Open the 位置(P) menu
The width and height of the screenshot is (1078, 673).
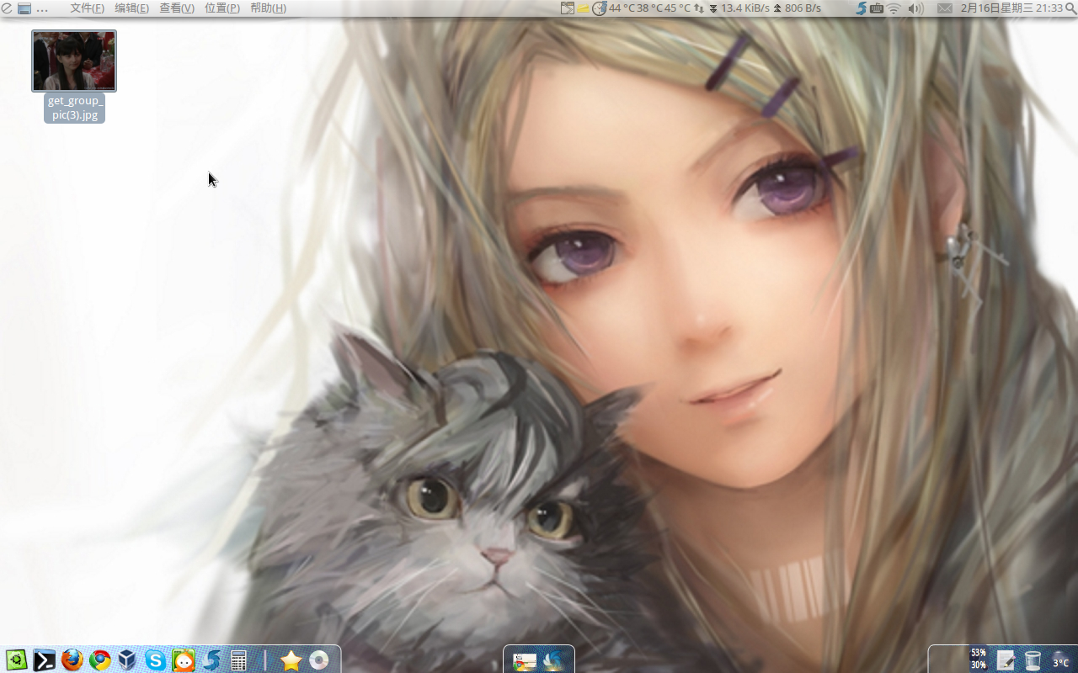coord(221,8)
